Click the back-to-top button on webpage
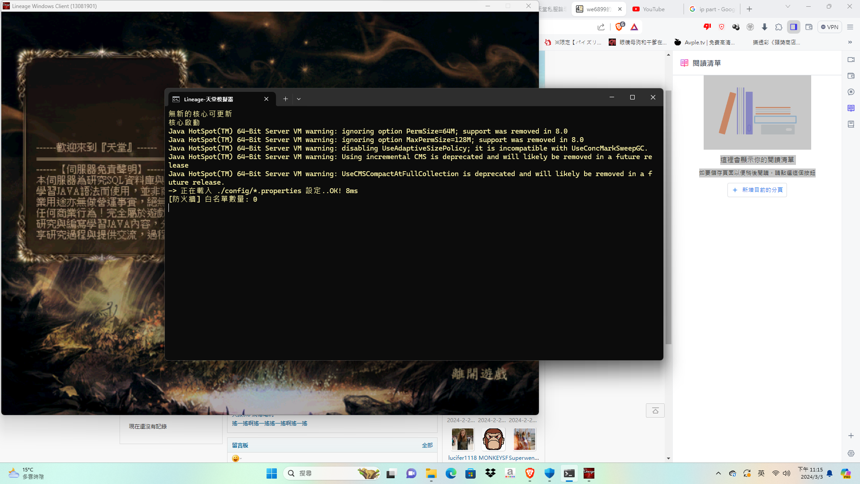This screenshot has height=484, width=860. click(x=655, y=411)
